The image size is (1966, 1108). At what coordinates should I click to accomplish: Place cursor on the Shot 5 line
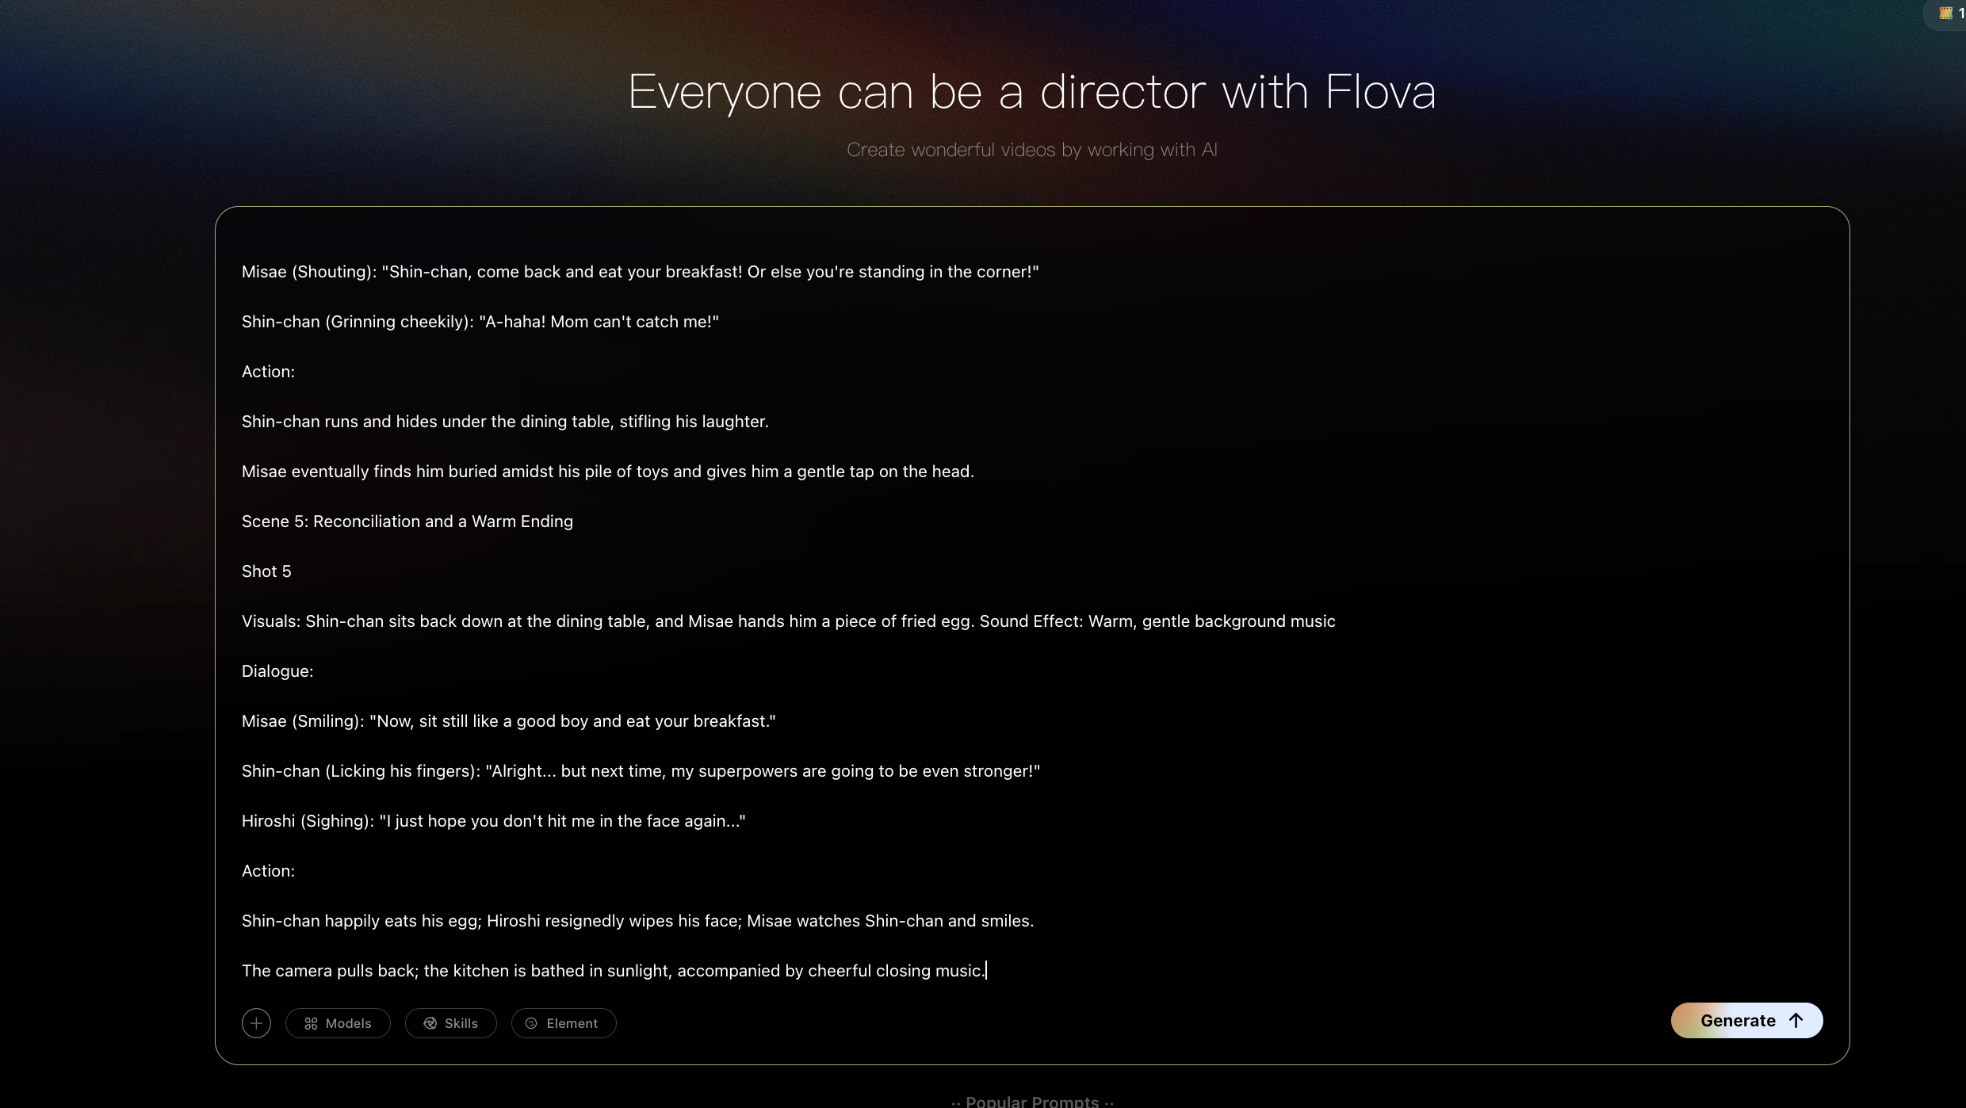click(266, 571)
